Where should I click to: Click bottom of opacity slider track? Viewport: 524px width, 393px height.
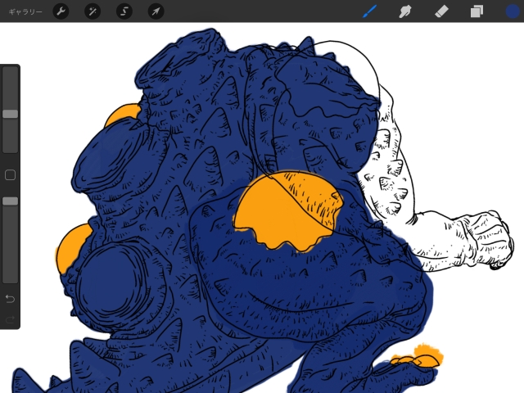point(10,277)
